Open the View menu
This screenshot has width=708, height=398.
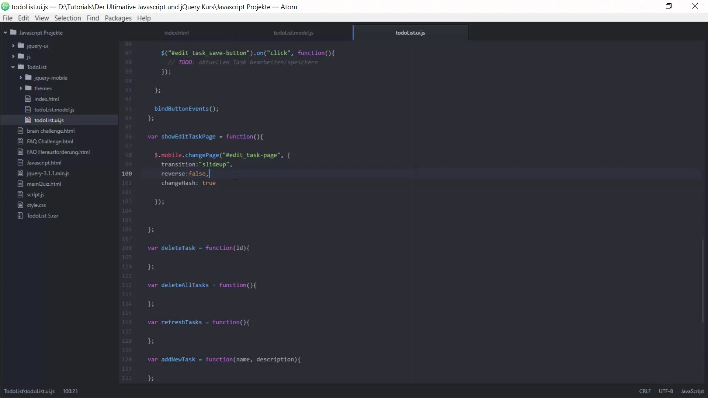[42, 18]
